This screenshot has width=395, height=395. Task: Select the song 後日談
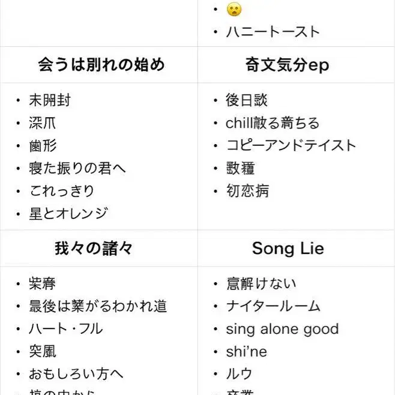247,100
